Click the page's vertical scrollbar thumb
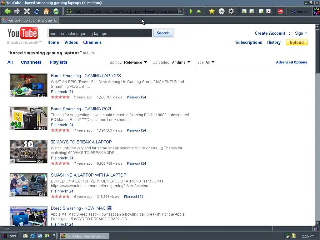This screenshot has height=240, width=320. pos(317,51)
